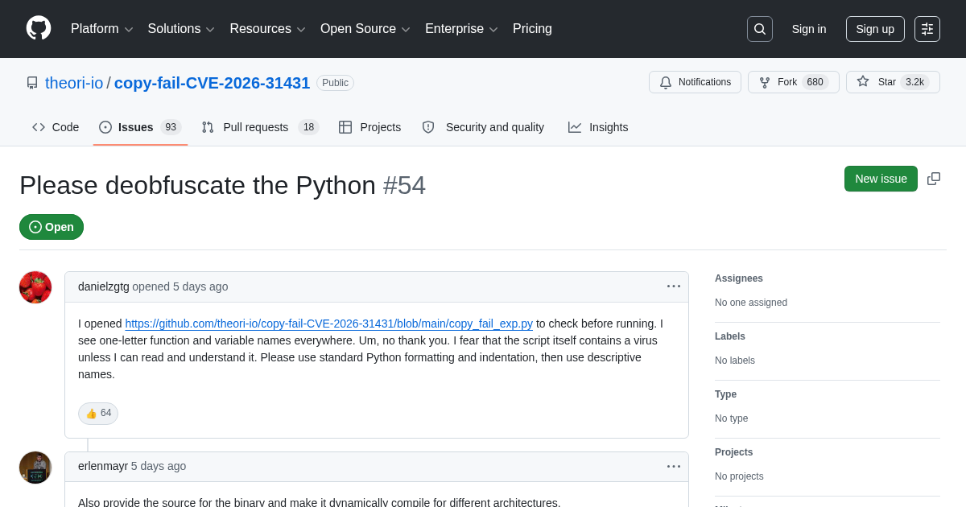The width and height of the screenshot is (966, 507).
Task: Click the Star count 3.2k
Action: (914, 82)
